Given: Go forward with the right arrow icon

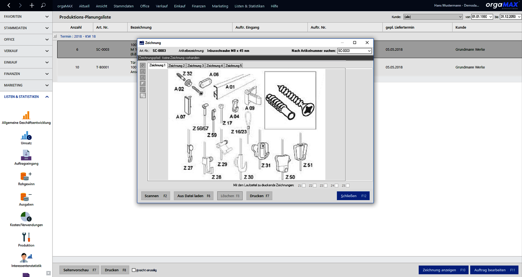Looking at the screenshot, I should coord(20,5).
